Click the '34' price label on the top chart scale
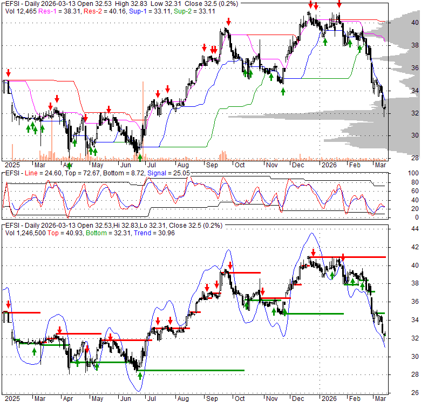Image resolution: width=421 pixels, height=402 pixels. click(415, 91)
